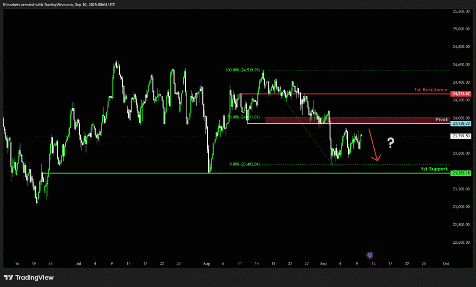
Task: Click the 'Sep' month label on time axis
Action: (324, 264)
